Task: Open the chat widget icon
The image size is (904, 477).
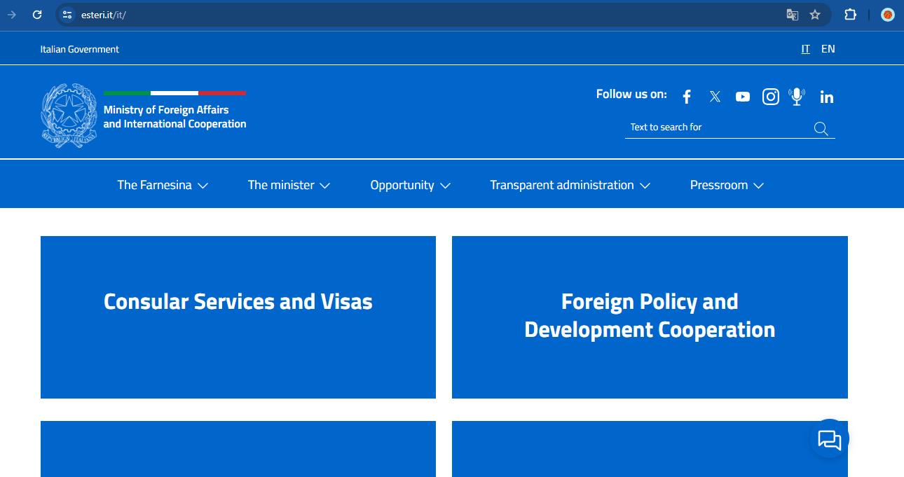Action: click(x=829, y=439)
